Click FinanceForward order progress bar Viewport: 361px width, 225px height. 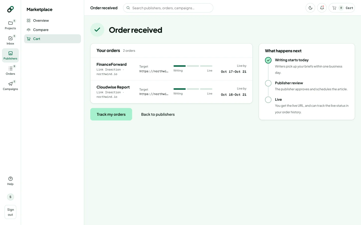pyautogui.click(x=193, y=66)
